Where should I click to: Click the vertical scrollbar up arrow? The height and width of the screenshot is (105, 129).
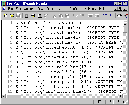125,24
